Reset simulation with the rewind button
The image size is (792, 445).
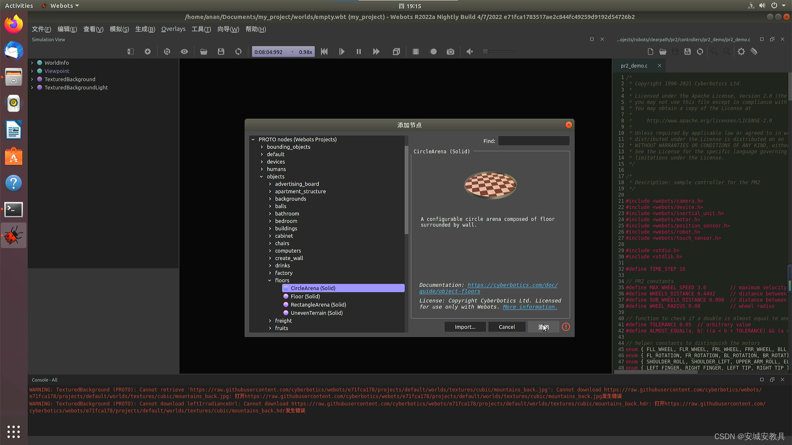pos(324,52)
